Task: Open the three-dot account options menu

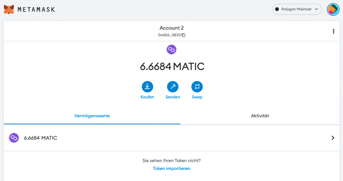Action: click(x=333, y=31)
